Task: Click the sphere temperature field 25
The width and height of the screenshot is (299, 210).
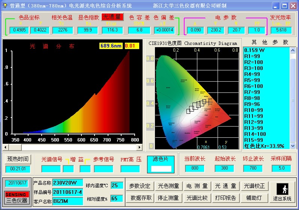Action: 117,185
